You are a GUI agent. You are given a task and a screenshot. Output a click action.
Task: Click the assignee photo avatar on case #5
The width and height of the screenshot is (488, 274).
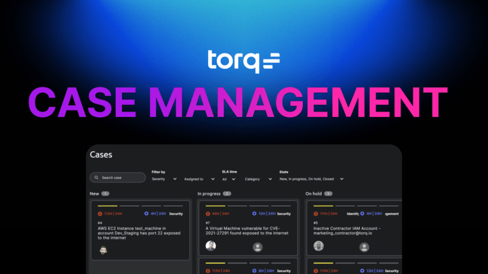tap(319, 246)
